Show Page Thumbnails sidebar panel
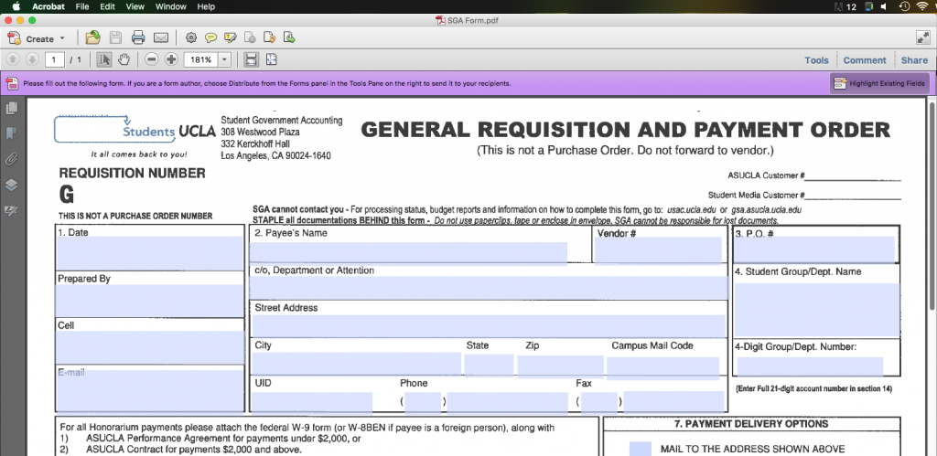The height and width of the screenshot is (456, 937). [11, 108]
